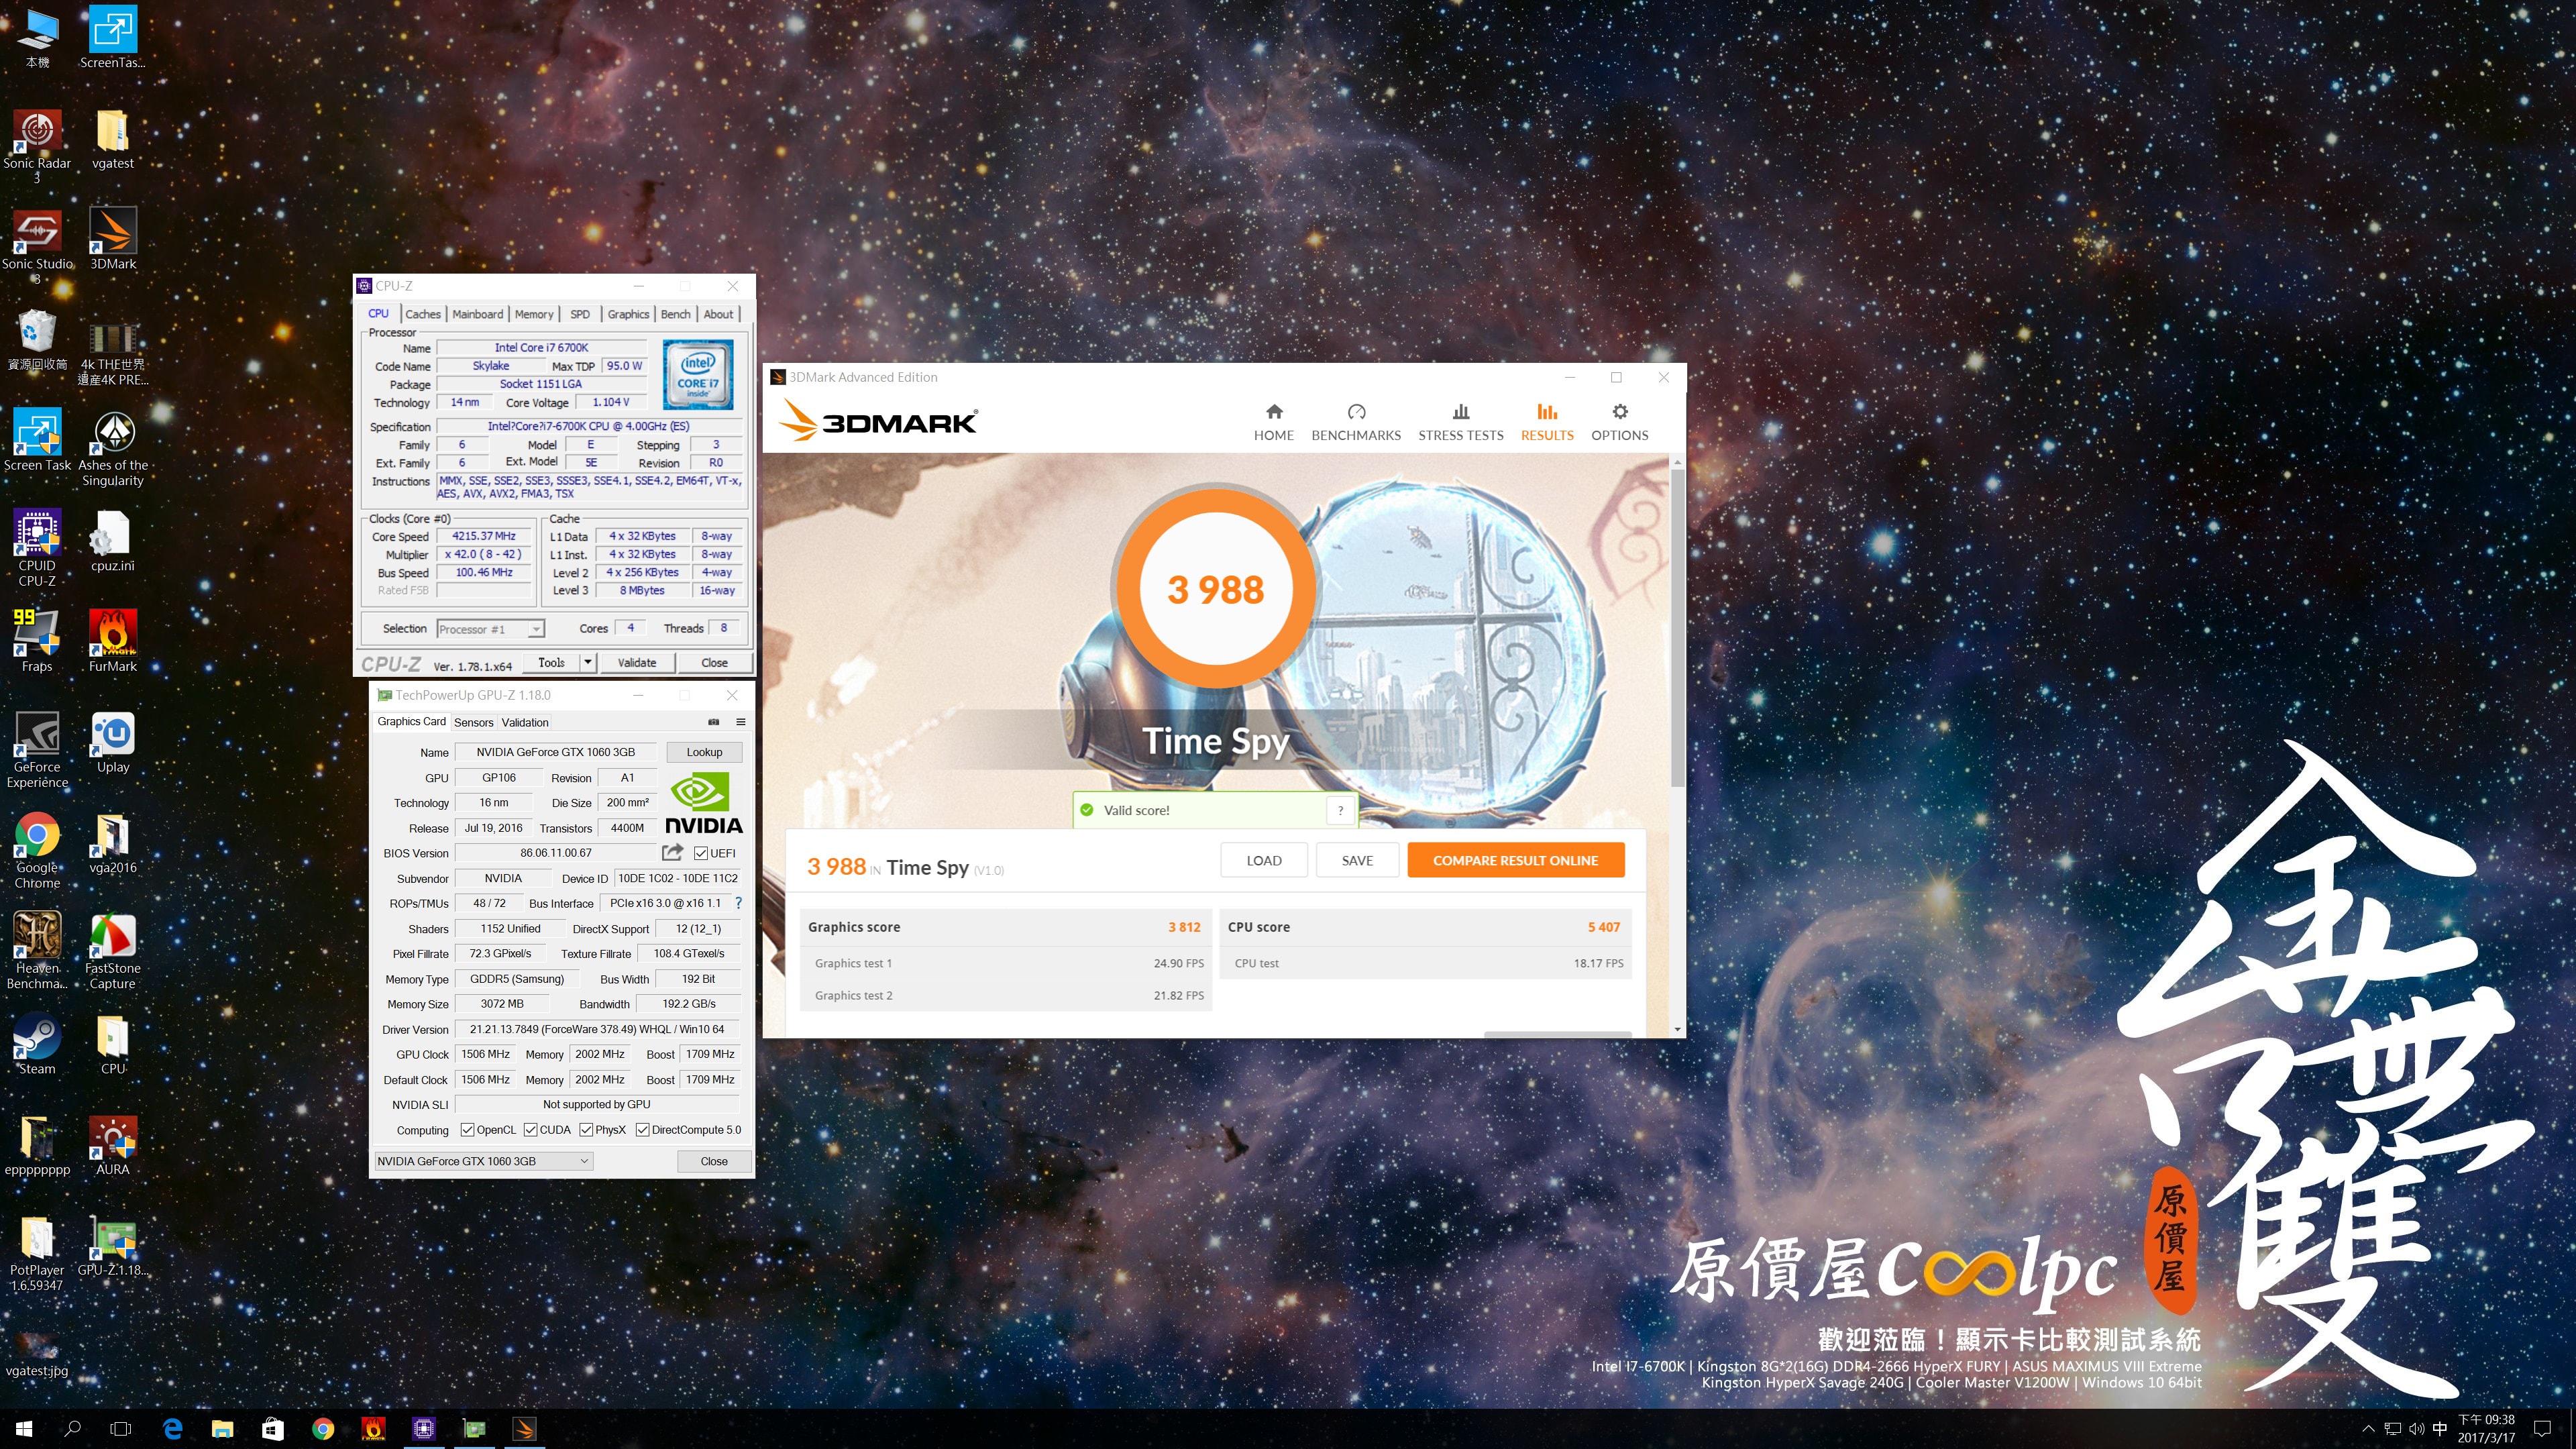The image size is (2576, 1449).
Task: Click the GPU Name field in GPU-Z
Action: tap(556, 752)
